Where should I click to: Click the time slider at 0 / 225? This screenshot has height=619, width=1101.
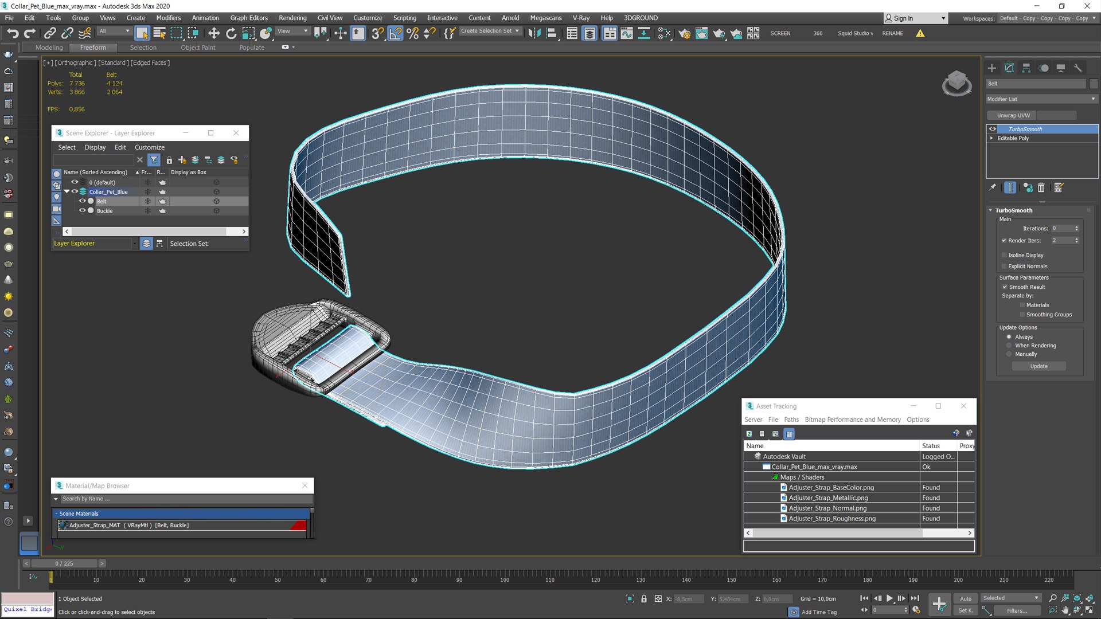click(64, 563)
